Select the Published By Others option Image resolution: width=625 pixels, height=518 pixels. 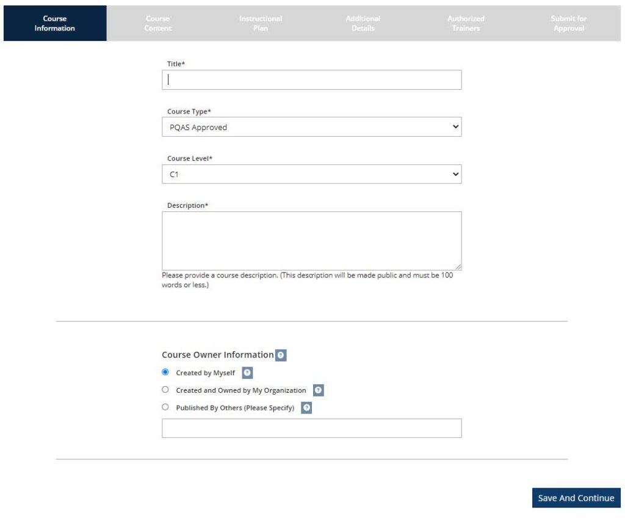pyautogui.click(x=164, y=407)
